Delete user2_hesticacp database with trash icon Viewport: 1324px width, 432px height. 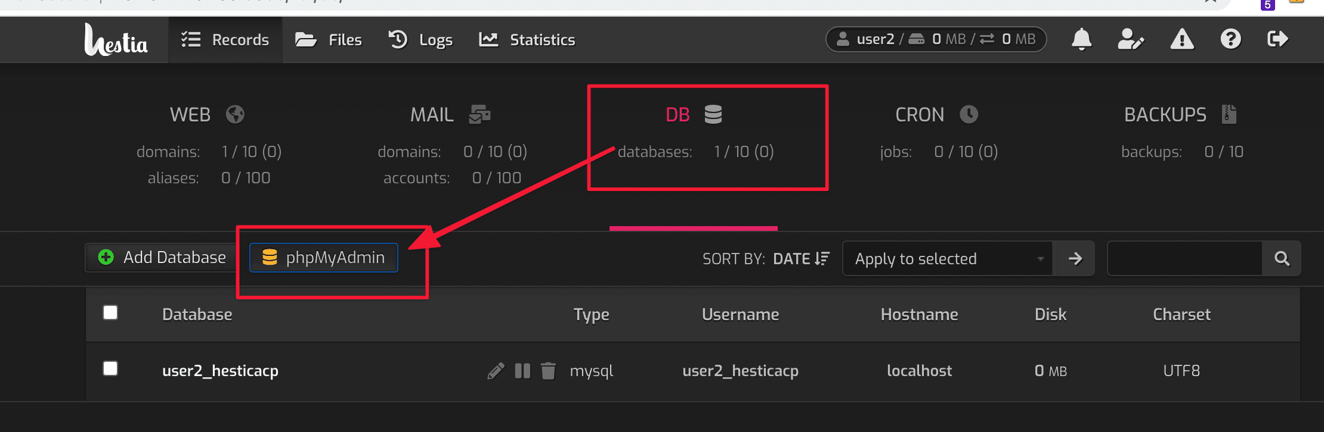[548, 371]
